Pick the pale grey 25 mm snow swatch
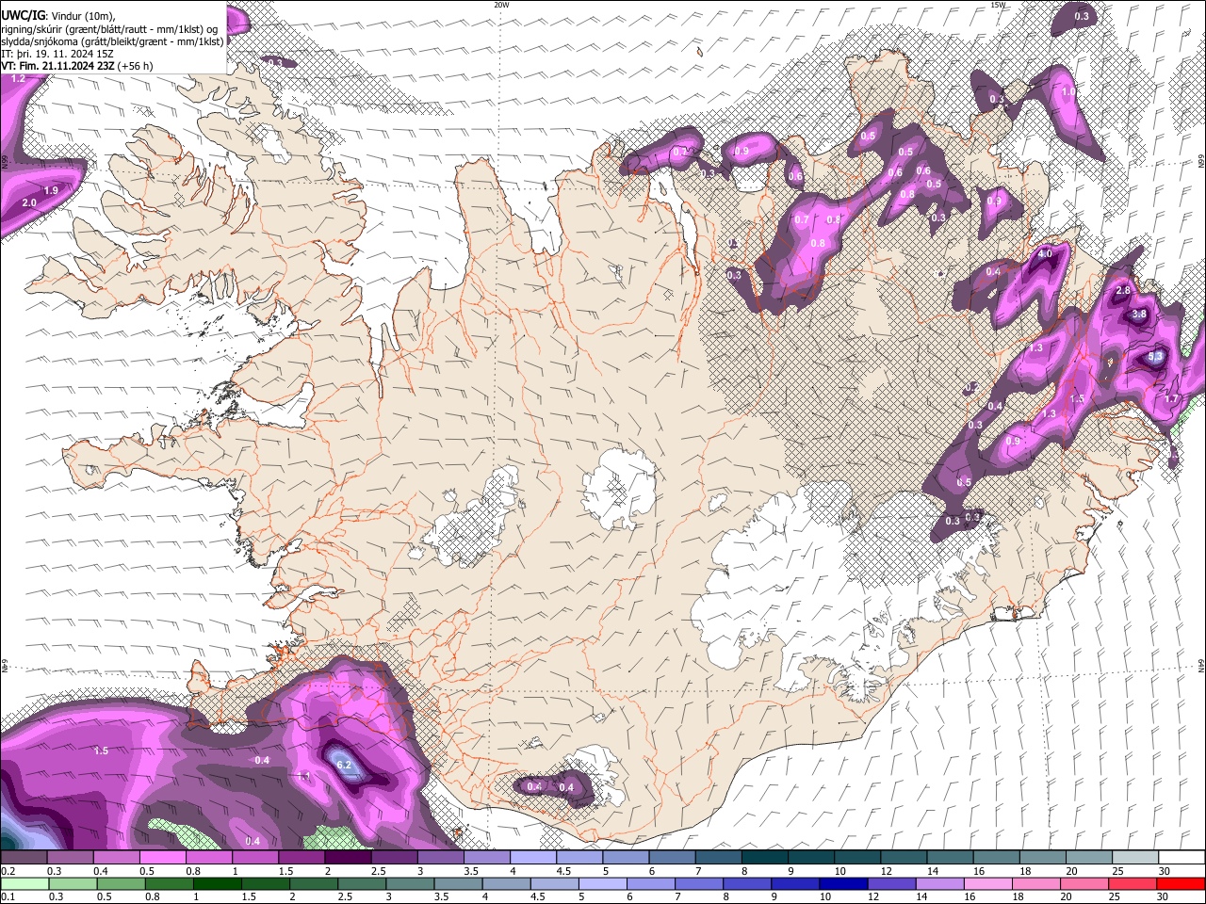This screenshot has width=1206, height=904. point(1133,858)
